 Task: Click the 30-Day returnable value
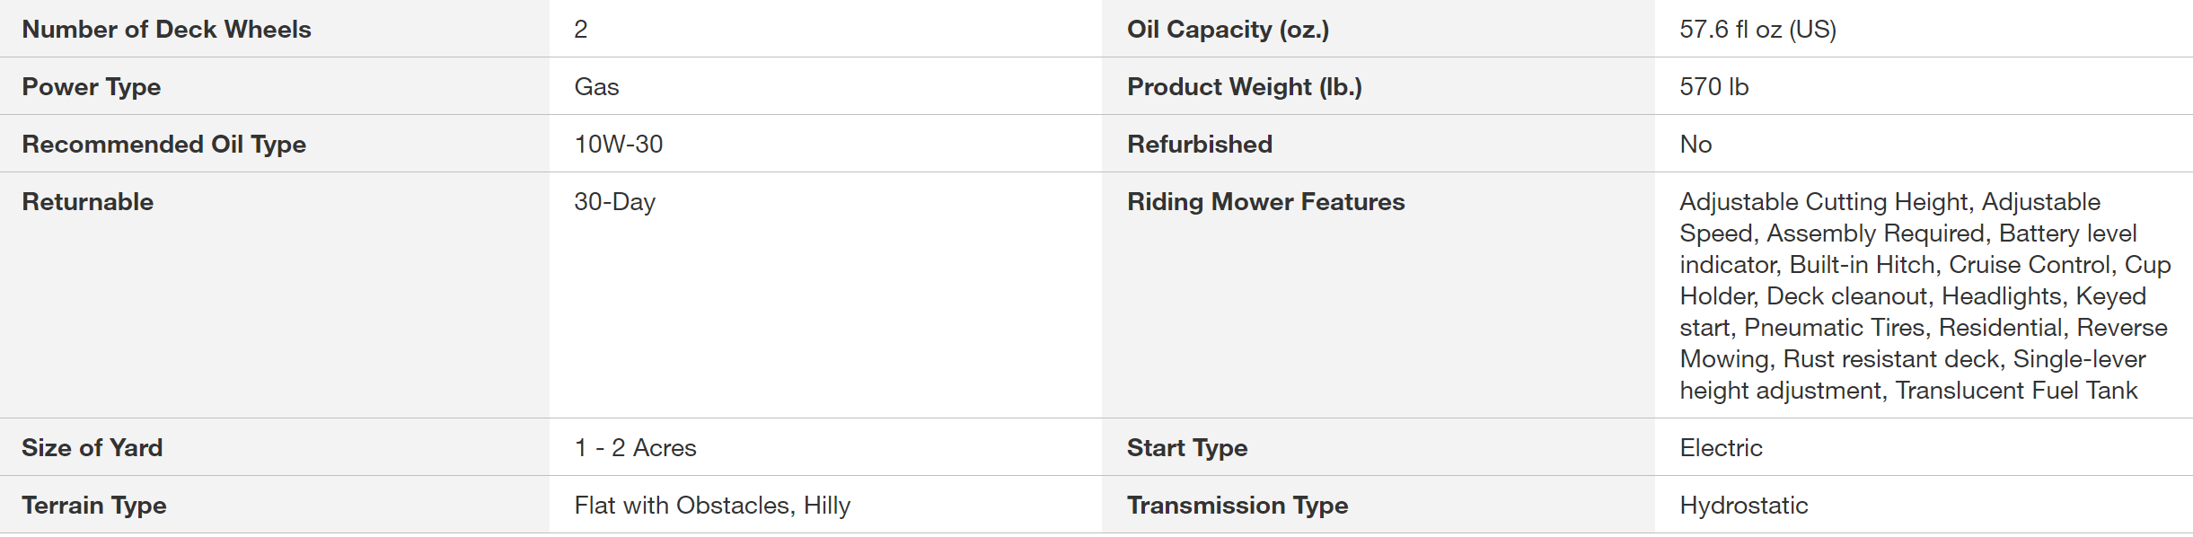(614, 201)
